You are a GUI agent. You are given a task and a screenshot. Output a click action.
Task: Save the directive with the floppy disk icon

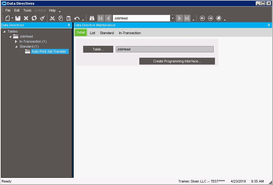[18, 18]
